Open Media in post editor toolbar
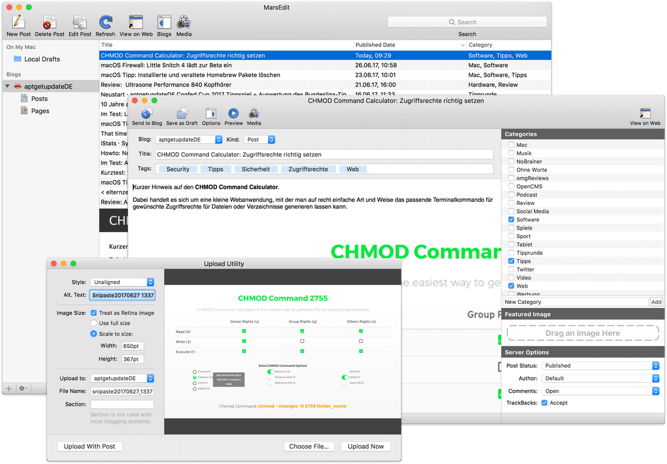Image resolution: width=667 pixels, height=464 pixels. point(254,114)
